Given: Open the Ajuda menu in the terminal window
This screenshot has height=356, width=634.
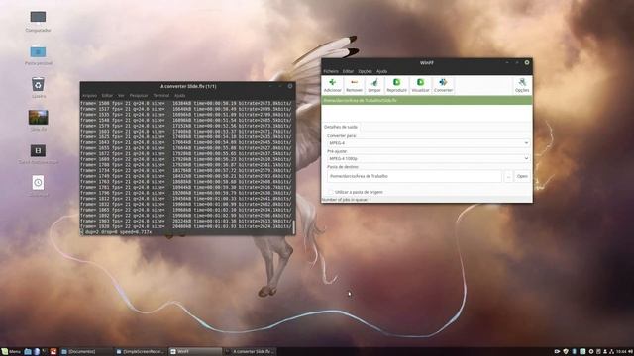Looking at the screenshot, I should point(180,96).
